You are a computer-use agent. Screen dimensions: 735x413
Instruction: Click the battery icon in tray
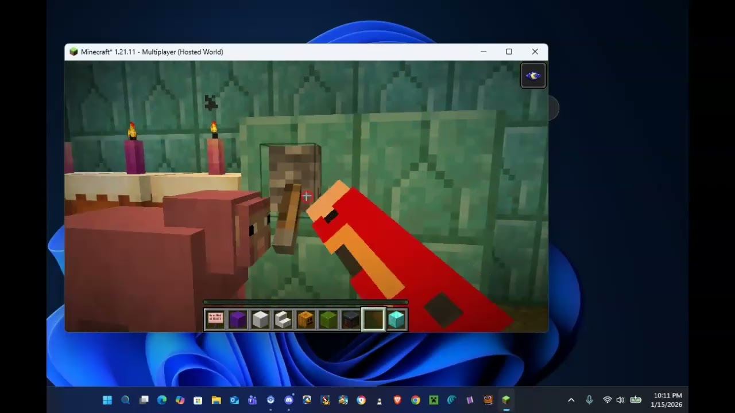(x=636, y=400)
